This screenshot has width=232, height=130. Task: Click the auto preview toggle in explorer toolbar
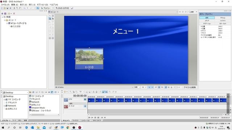(x=52, y=92)
